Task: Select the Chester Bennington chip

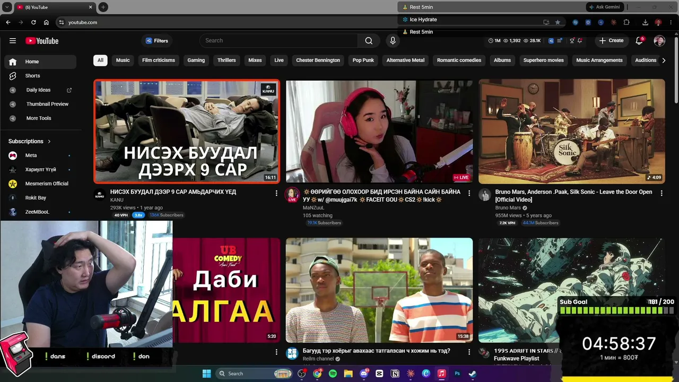Action: tap(318, 60)
